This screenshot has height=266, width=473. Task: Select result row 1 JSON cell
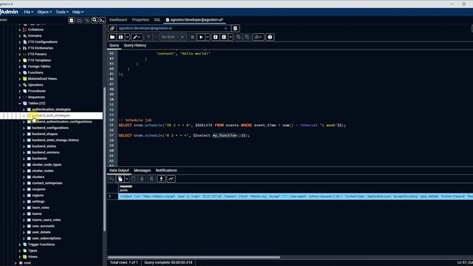coord(296,197)
